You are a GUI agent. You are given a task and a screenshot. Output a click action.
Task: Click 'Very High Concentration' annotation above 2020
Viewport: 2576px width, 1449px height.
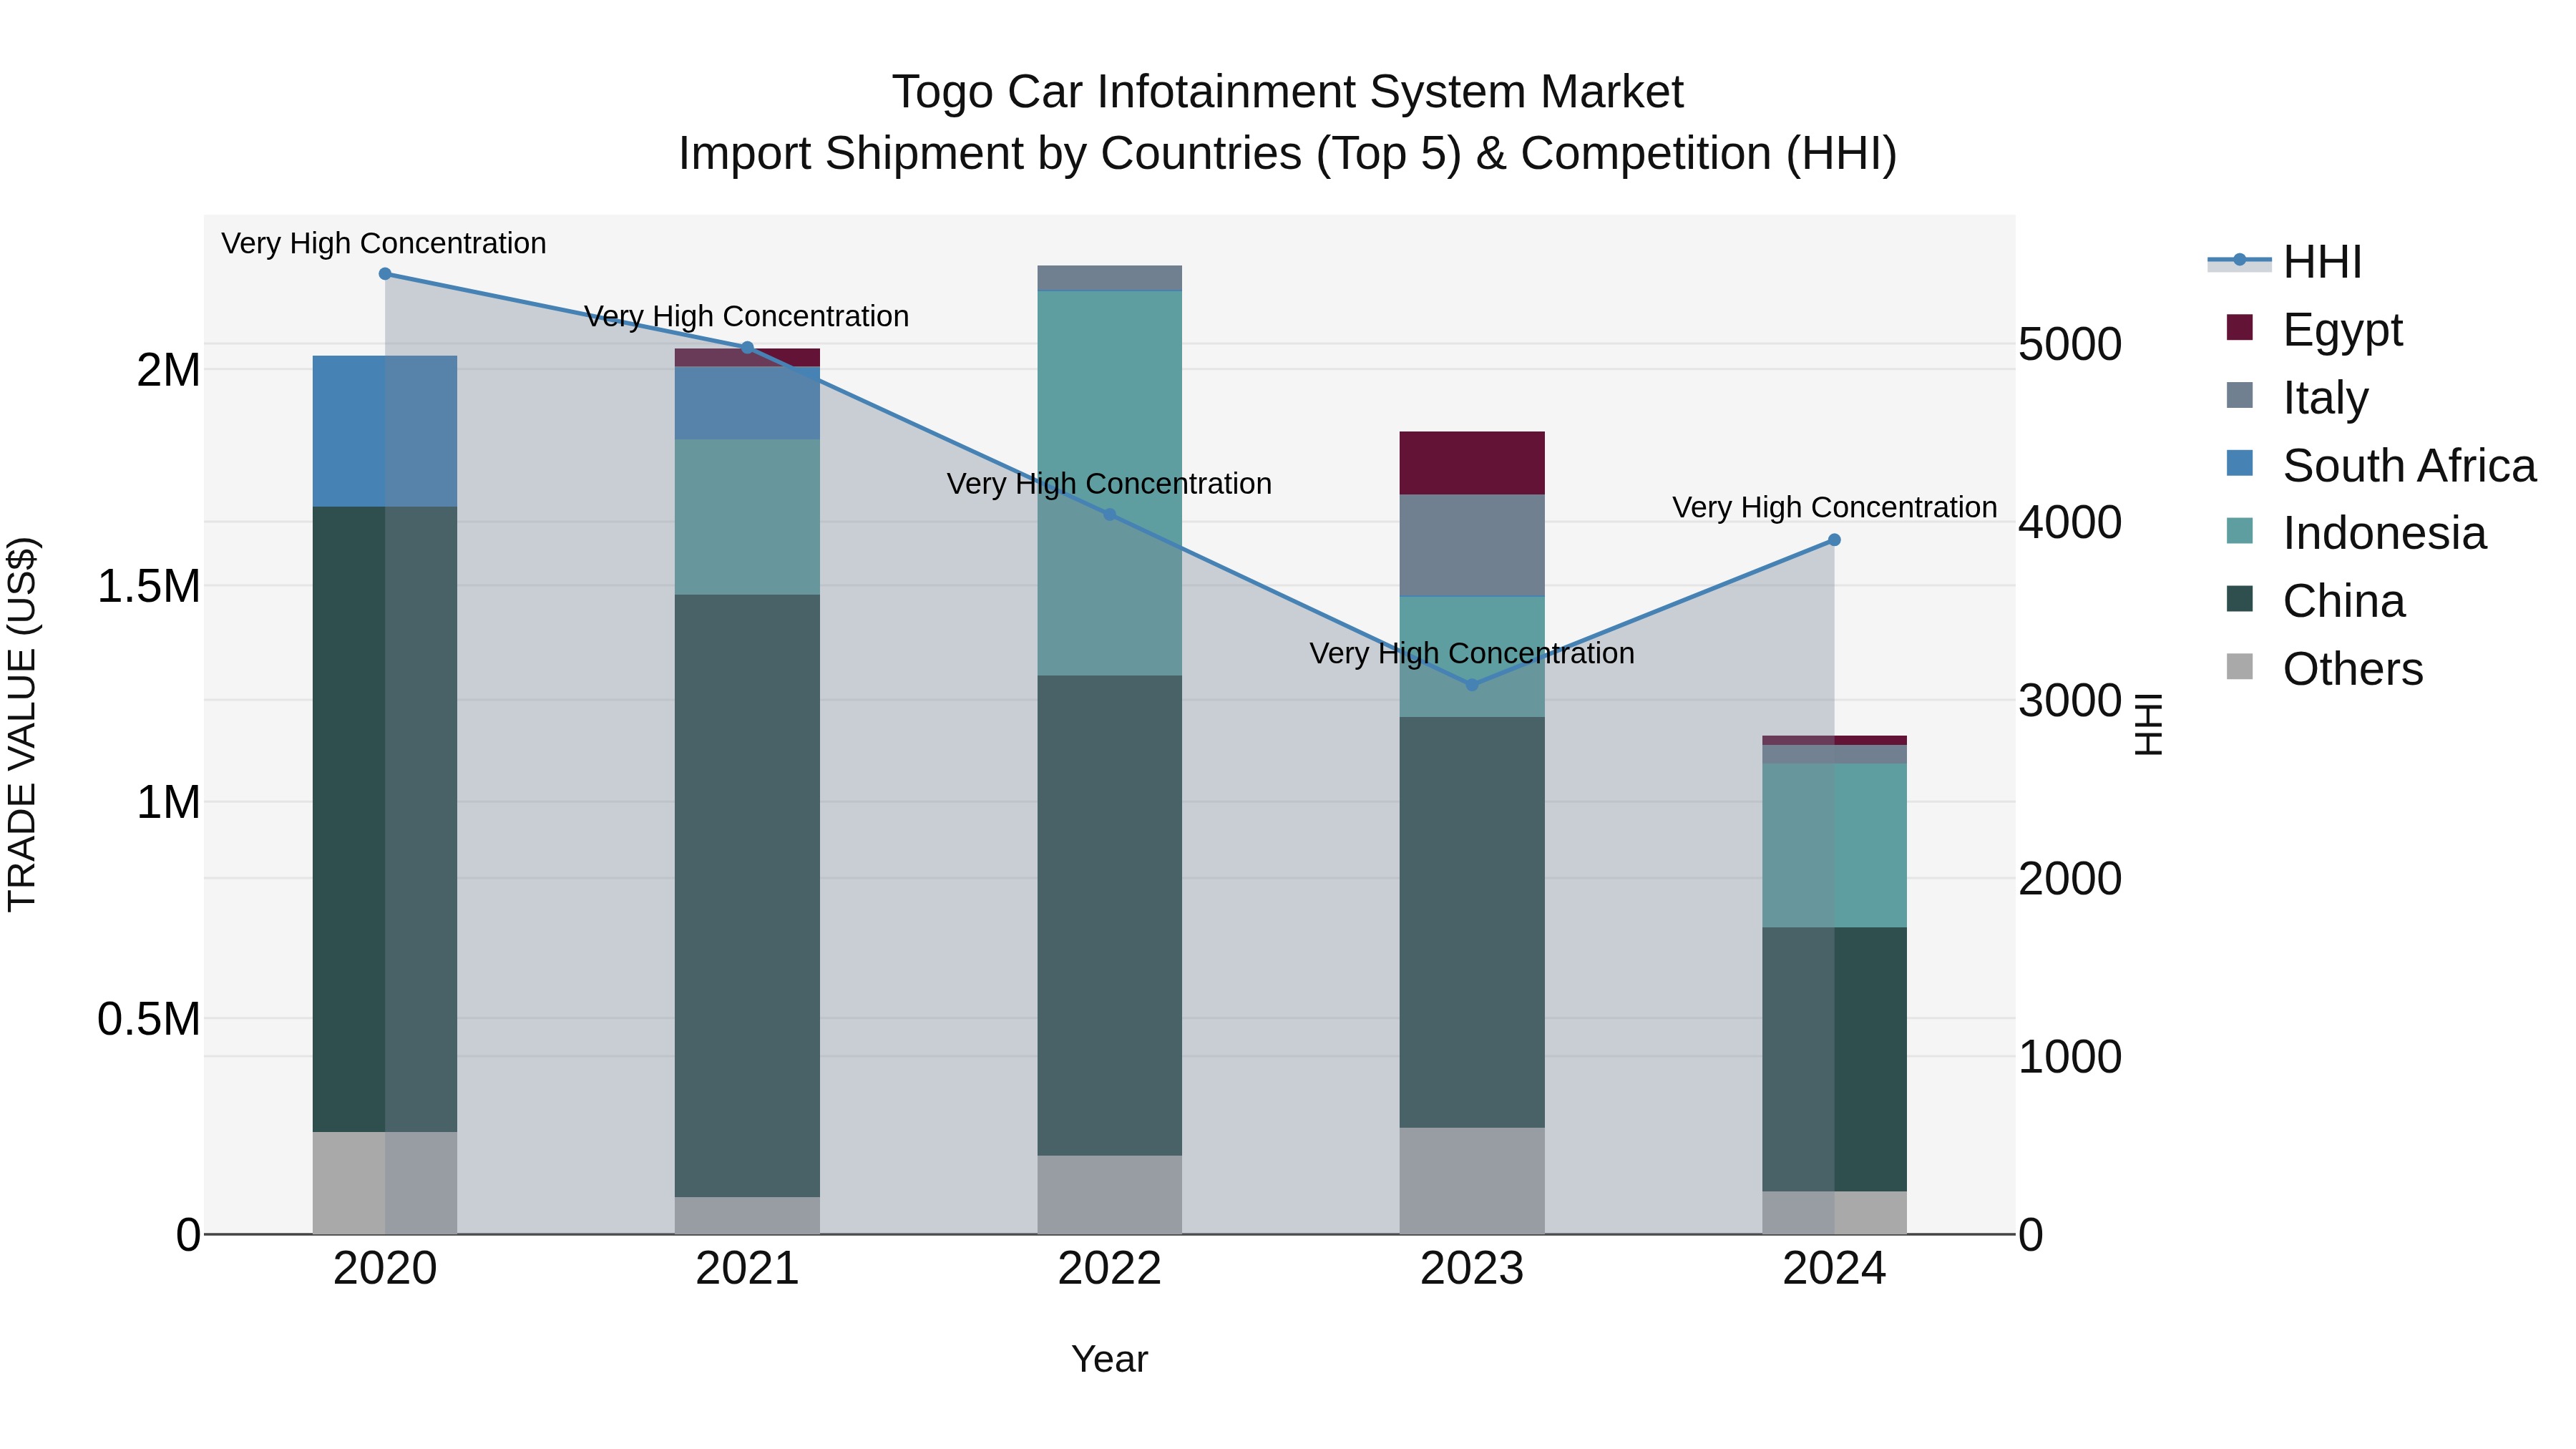pos(384,243)
